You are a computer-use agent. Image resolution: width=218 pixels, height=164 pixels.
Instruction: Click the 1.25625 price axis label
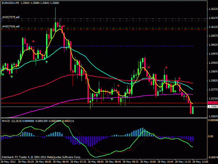(x=213, y=116)
